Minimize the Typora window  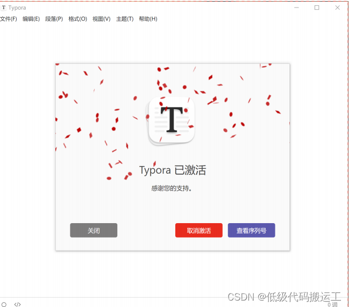(x=296, y=8)
